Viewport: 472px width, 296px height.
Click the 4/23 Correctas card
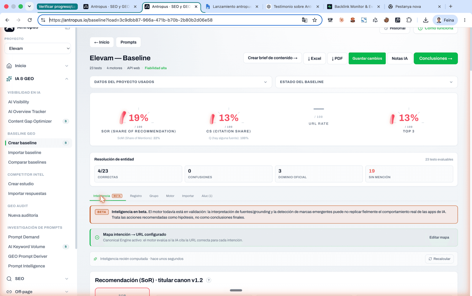pos(138,174)
